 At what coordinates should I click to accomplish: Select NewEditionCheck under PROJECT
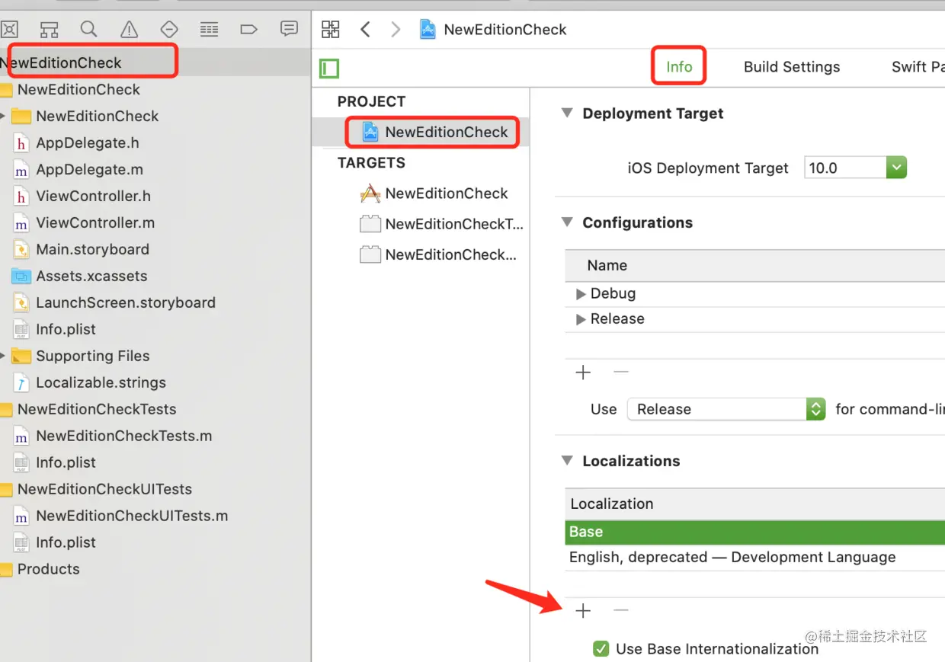coord(433,132)
